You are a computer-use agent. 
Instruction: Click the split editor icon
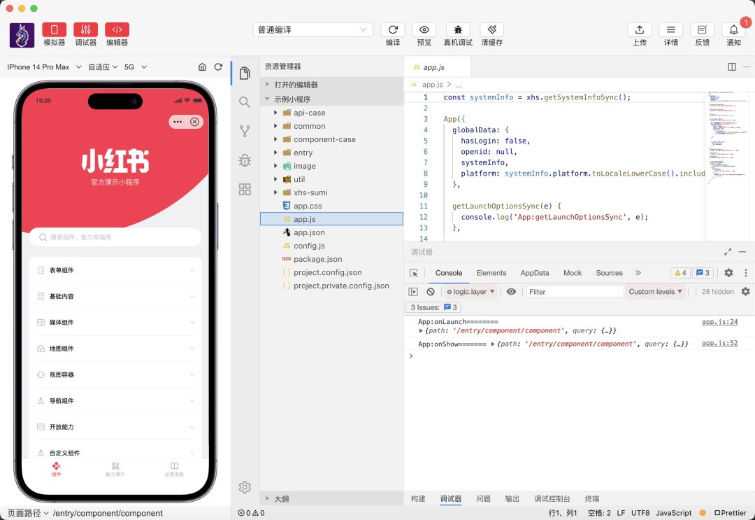coord(732,67)
